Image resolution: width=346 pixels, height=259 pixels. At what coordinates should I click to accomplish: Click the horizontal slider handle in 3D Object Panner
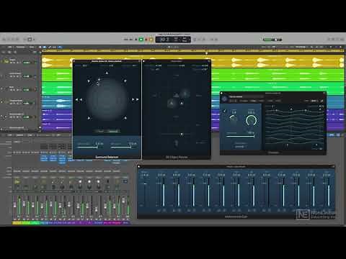(x=182, y=135)
